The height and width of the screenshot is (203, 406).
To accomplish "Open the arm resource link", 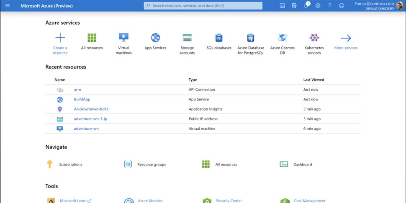I will coord(77,90).
